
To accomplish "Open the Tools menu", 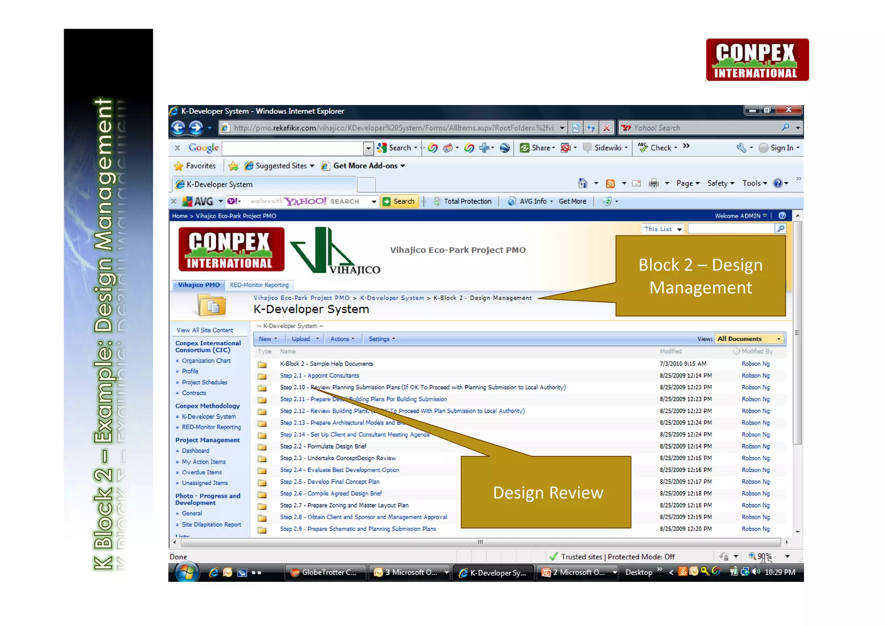I will pyautogui.click(x=755, y=183).
